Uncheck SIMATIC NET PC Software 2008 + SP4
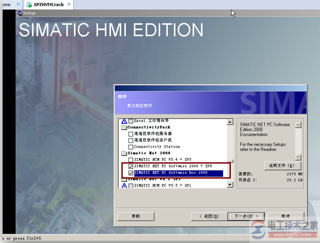Screen dimensions: 320x243 click(131, 166)
